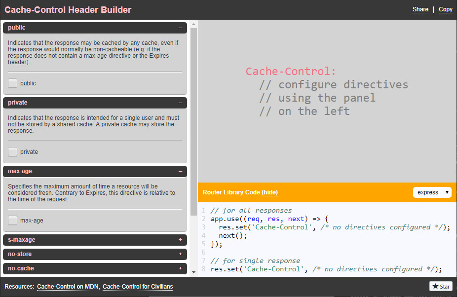Enable the public directive checkbox

point(13,83)
